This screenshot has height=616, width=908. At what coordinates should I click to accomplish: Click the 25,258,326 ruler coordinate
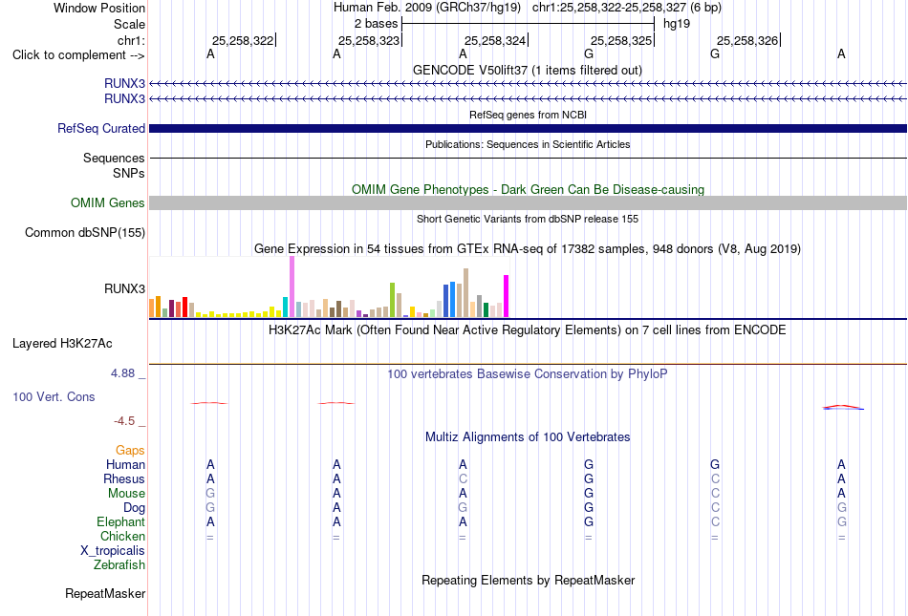tap(747, 40)
